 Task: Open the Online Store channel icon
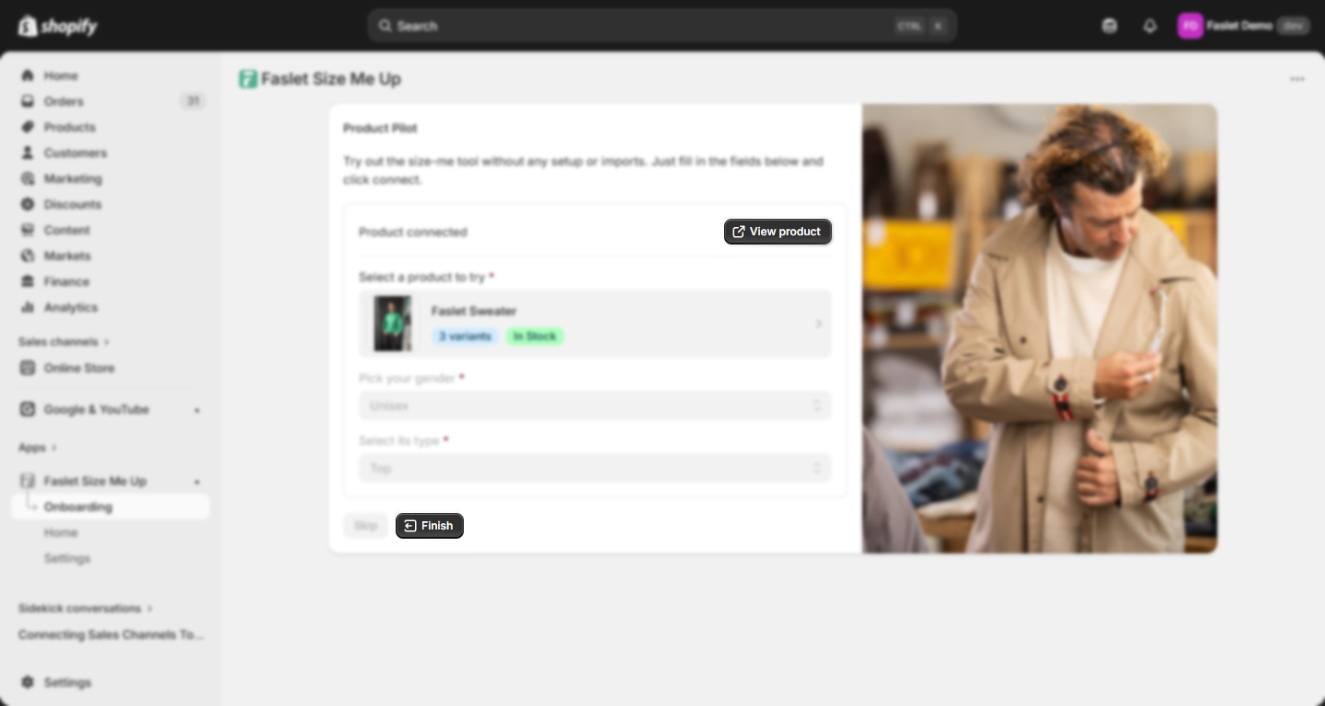coord(28,368)
